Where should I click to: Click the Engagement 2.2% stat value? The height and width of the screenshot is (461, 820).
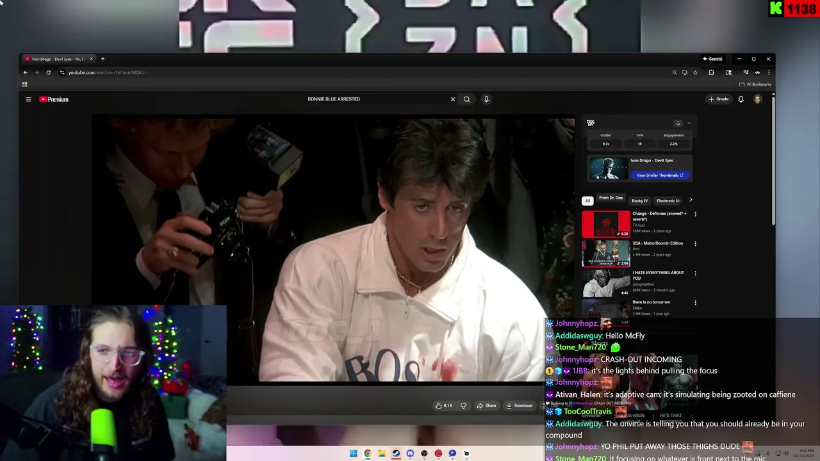point(673,144)
